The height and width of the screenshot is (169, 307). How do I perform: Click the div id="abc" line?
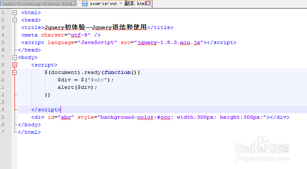tap(160, 117)
